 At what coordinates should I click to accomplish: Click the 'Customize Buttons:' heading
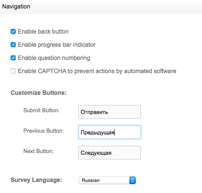39,93
